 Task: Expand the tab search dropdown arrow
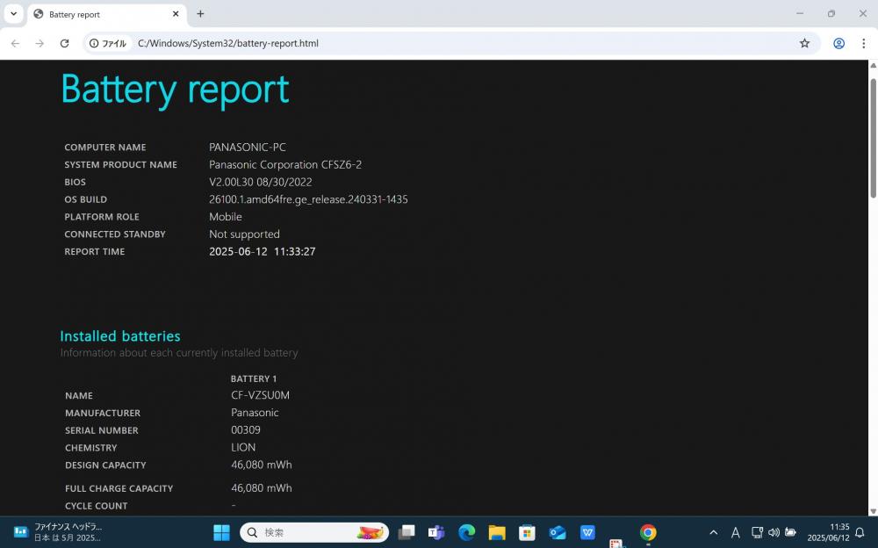13,14
